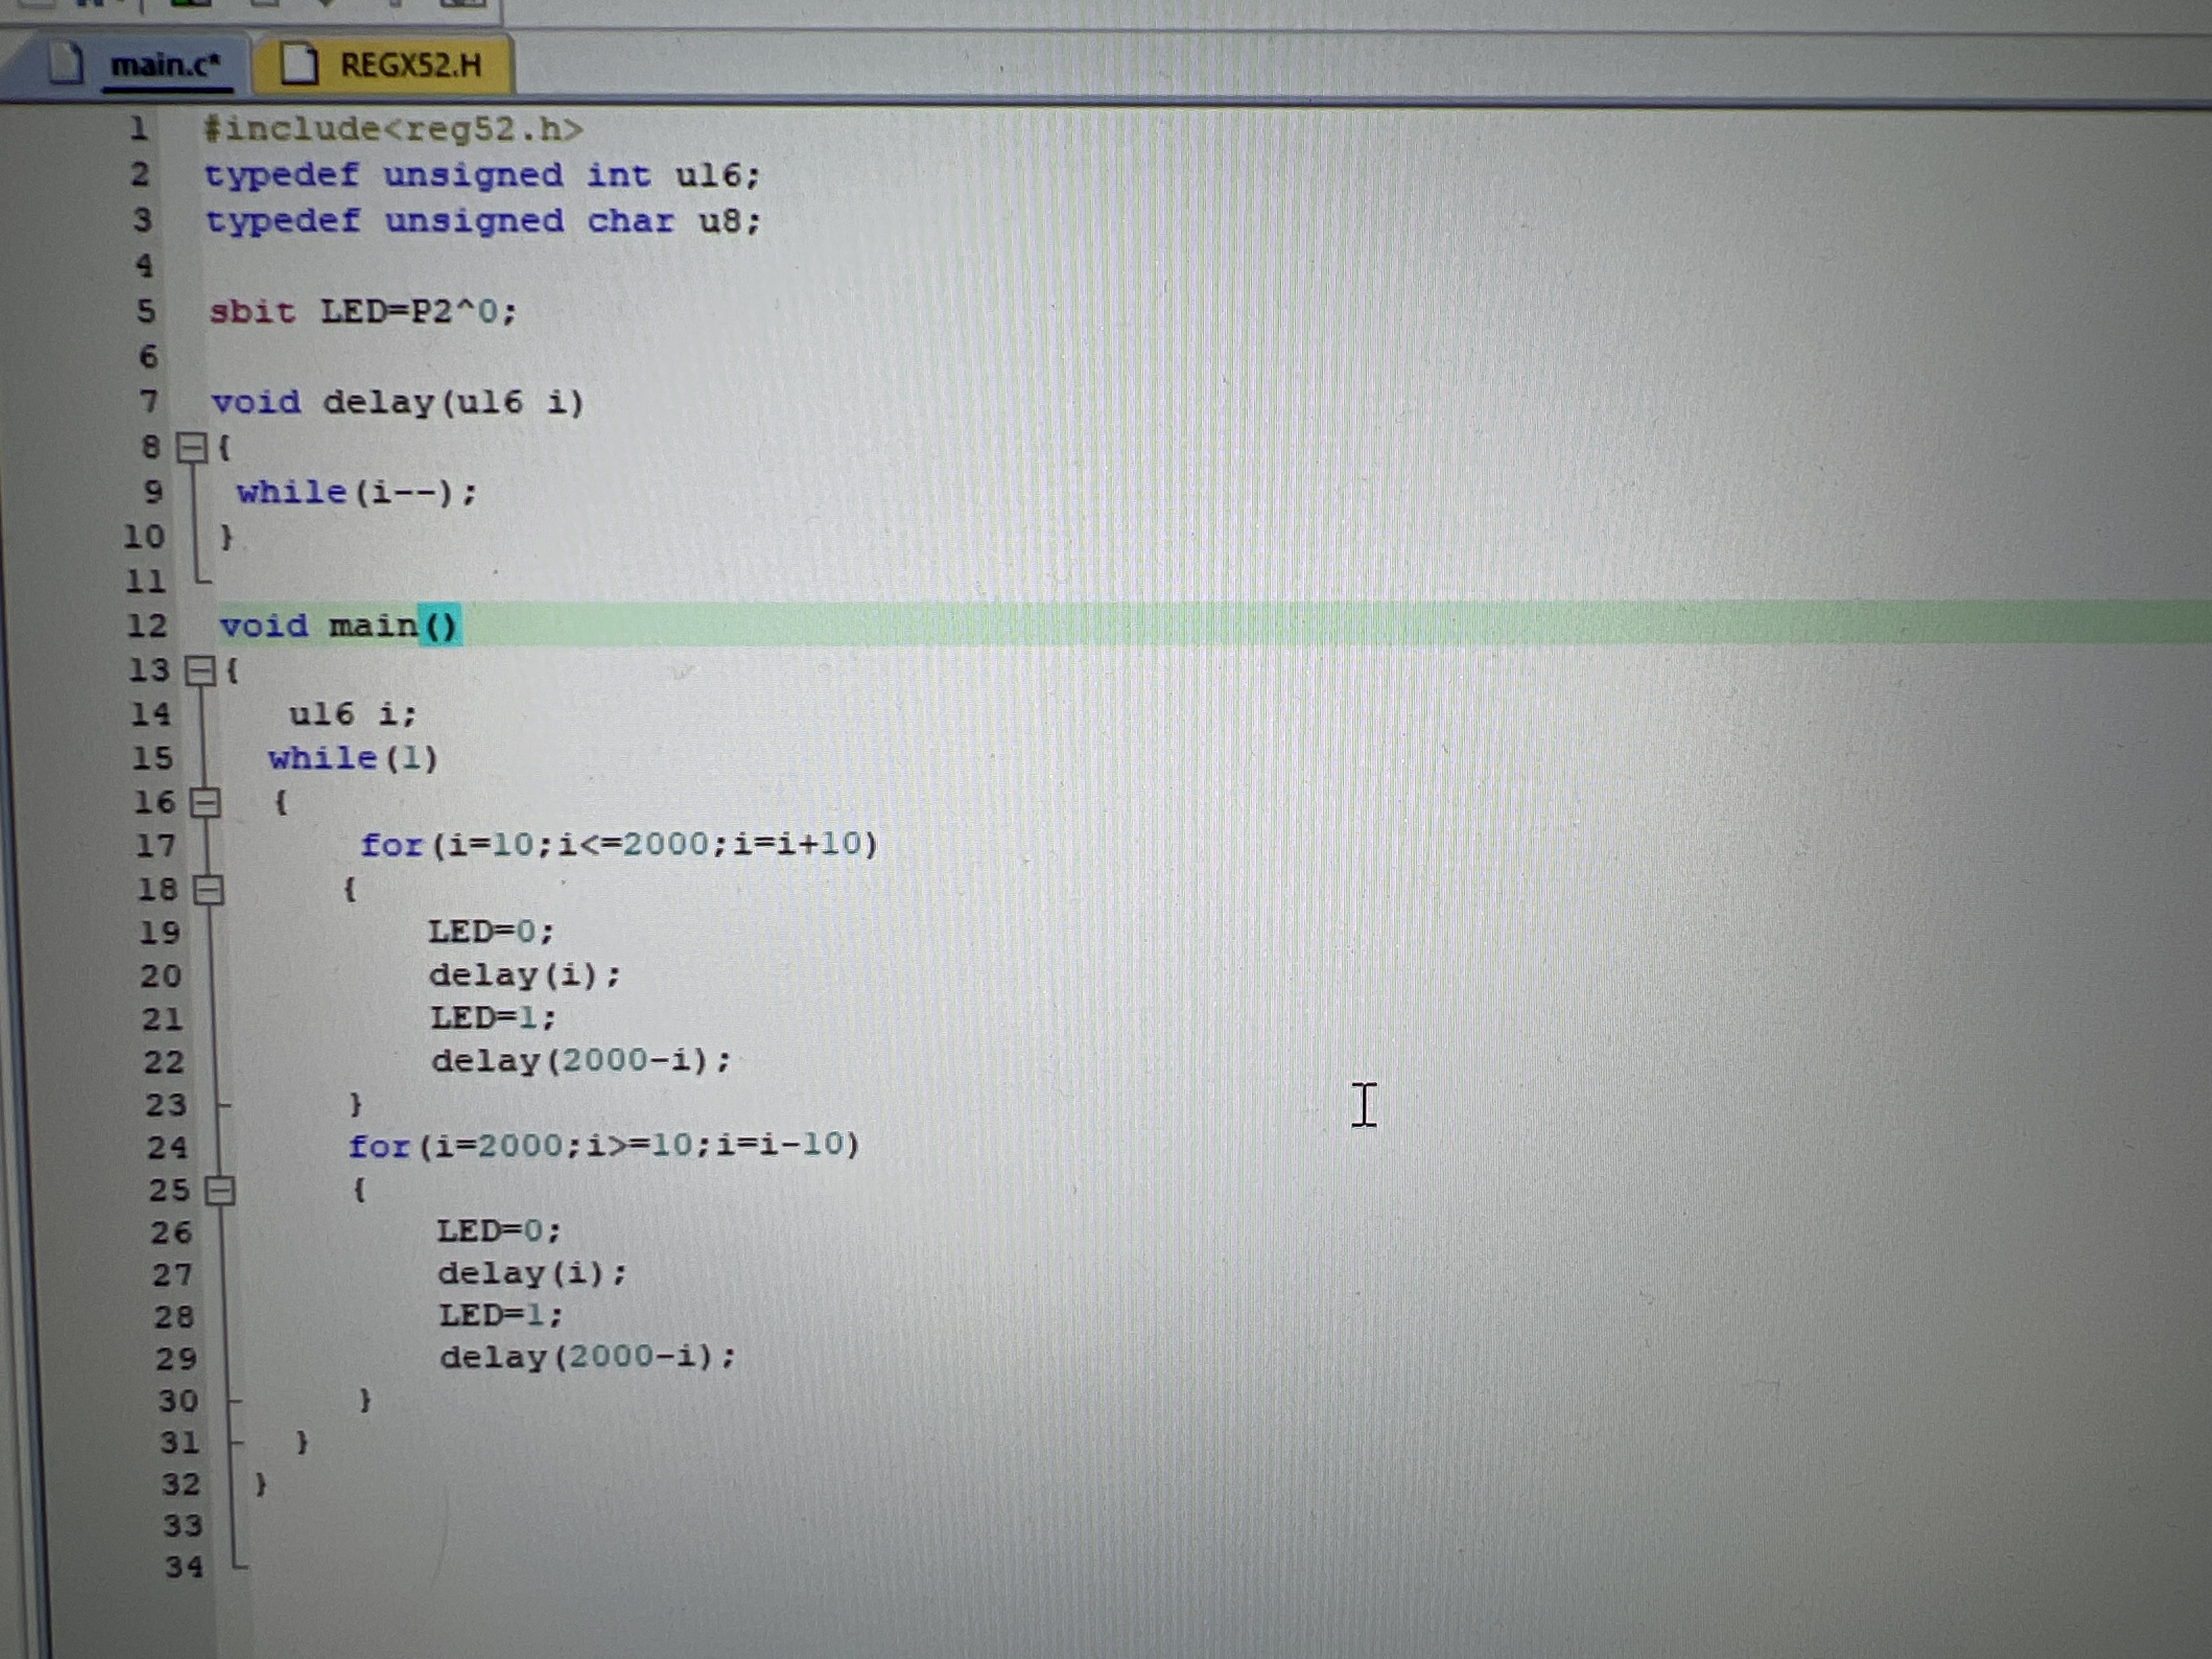Click the typedef unsigned char u8 line

point(483,221)
